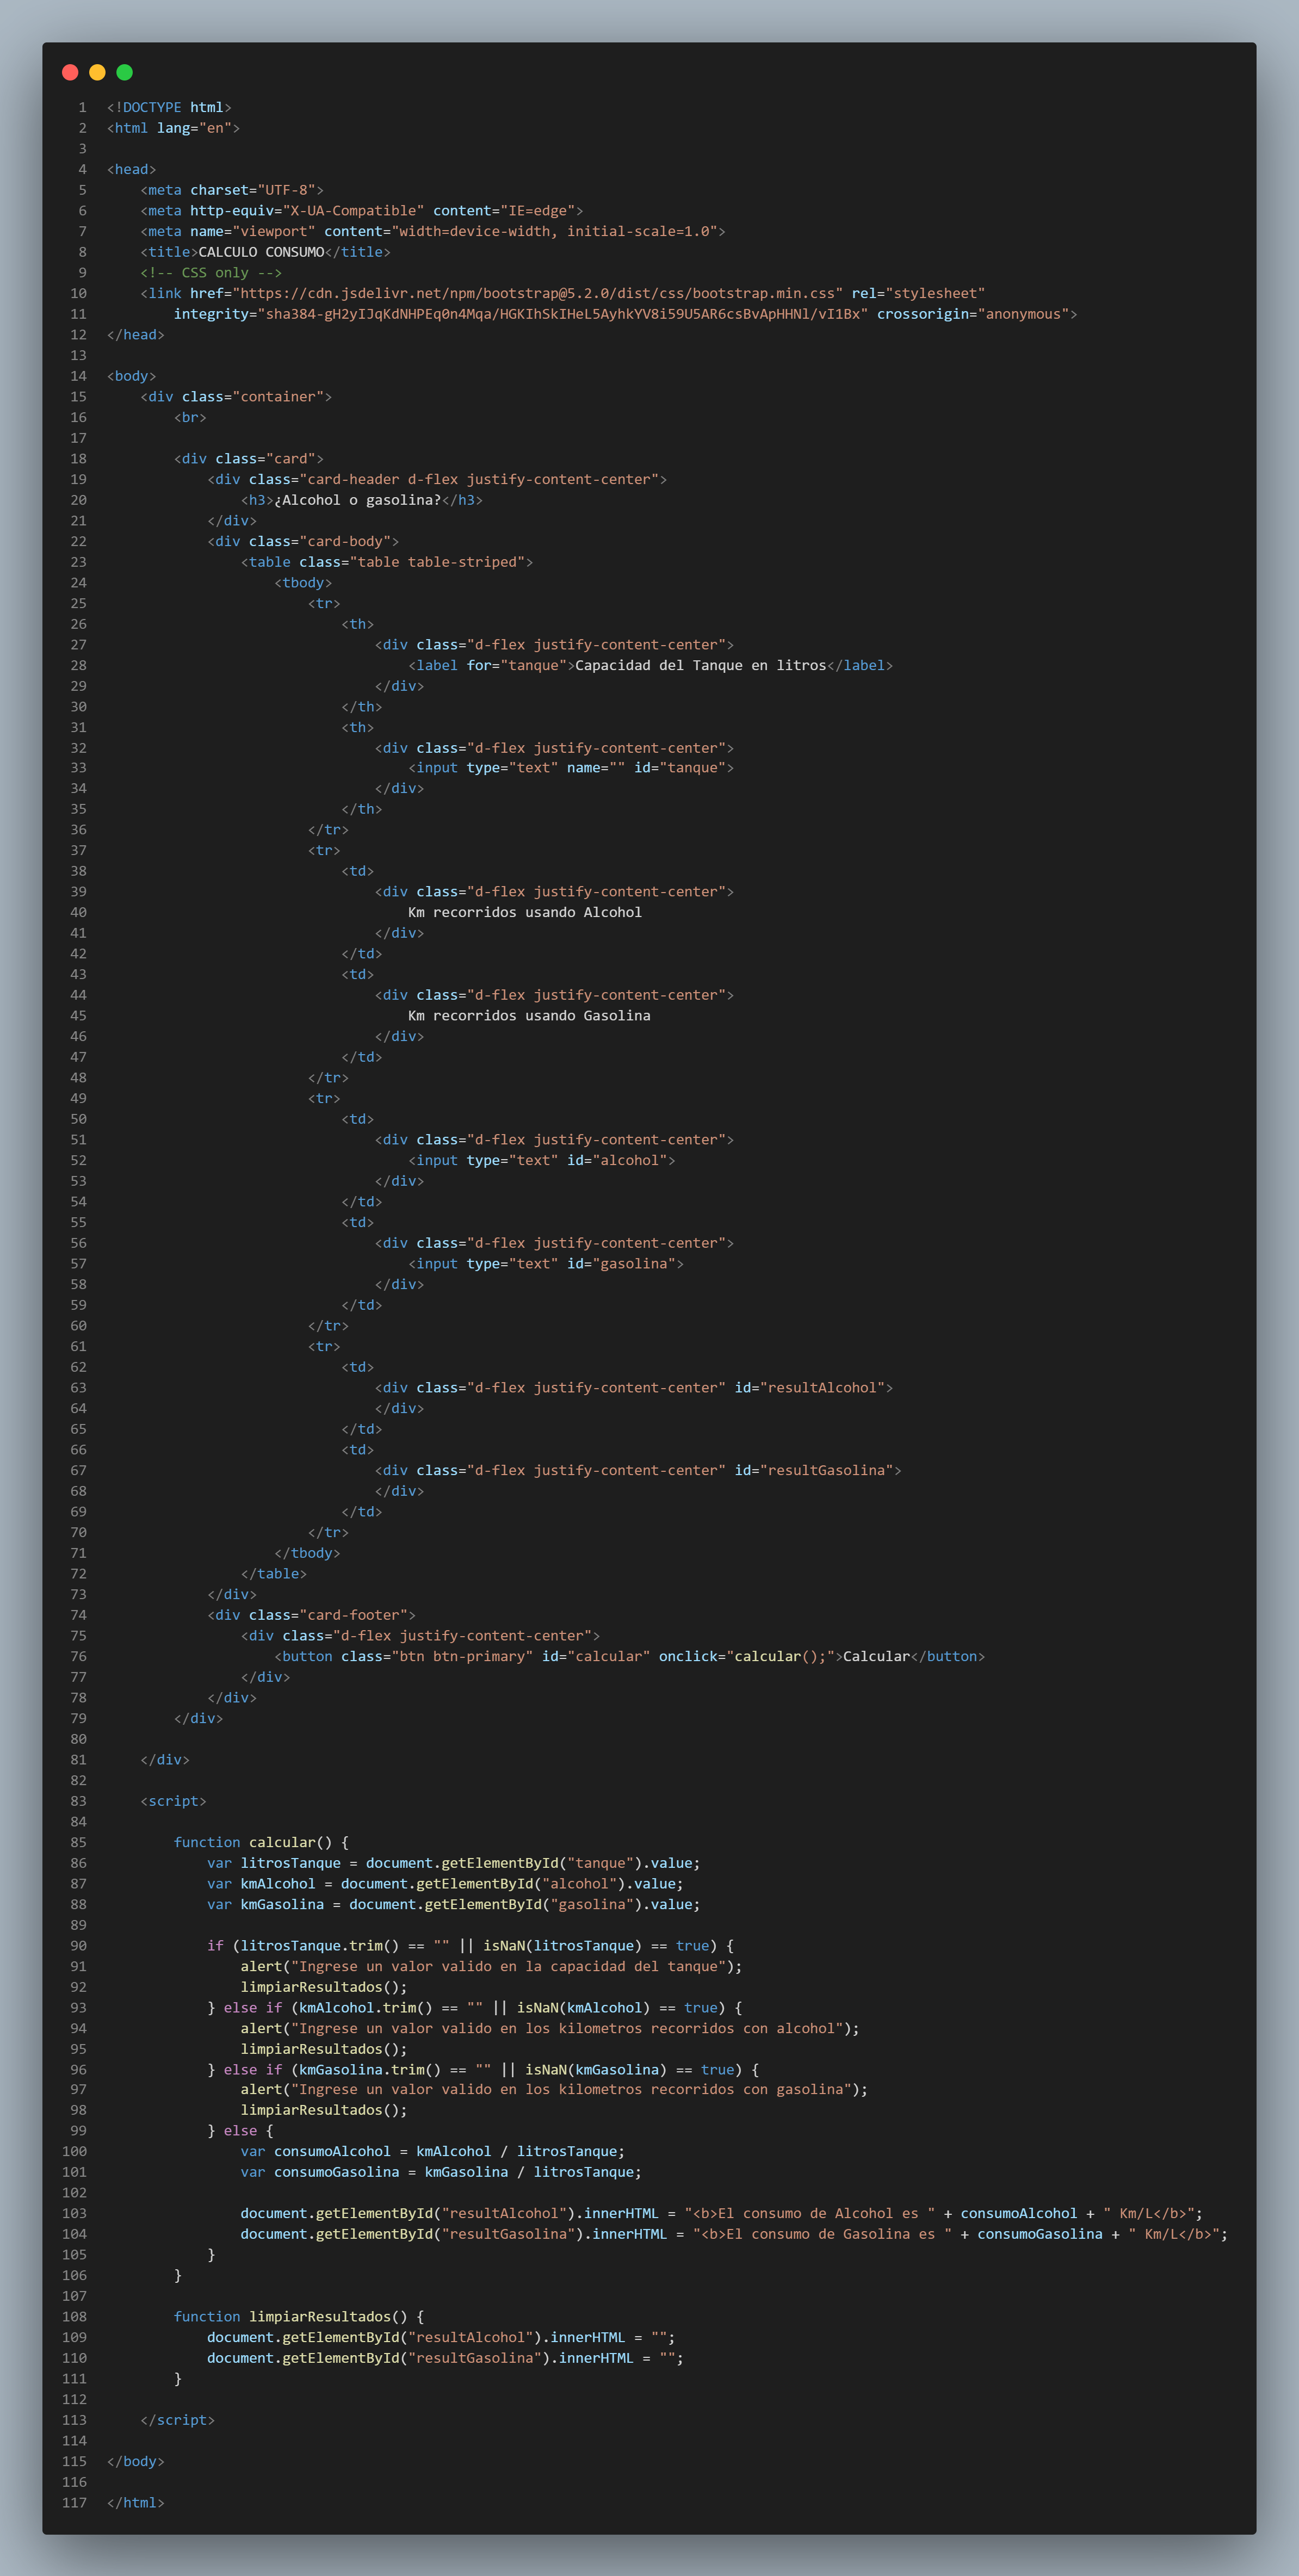Click the meta viewport content value
This screenshot has height=2576, width=1299.
(554, 231)
